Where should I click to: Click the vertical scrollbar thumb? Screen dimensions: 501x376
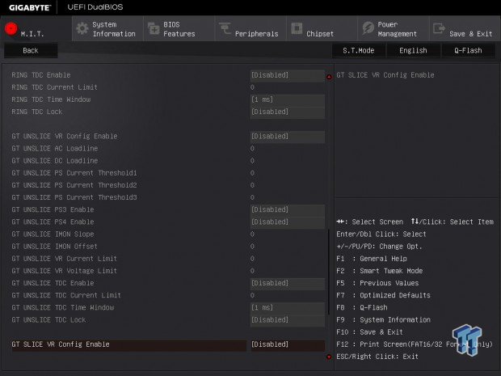329,272
